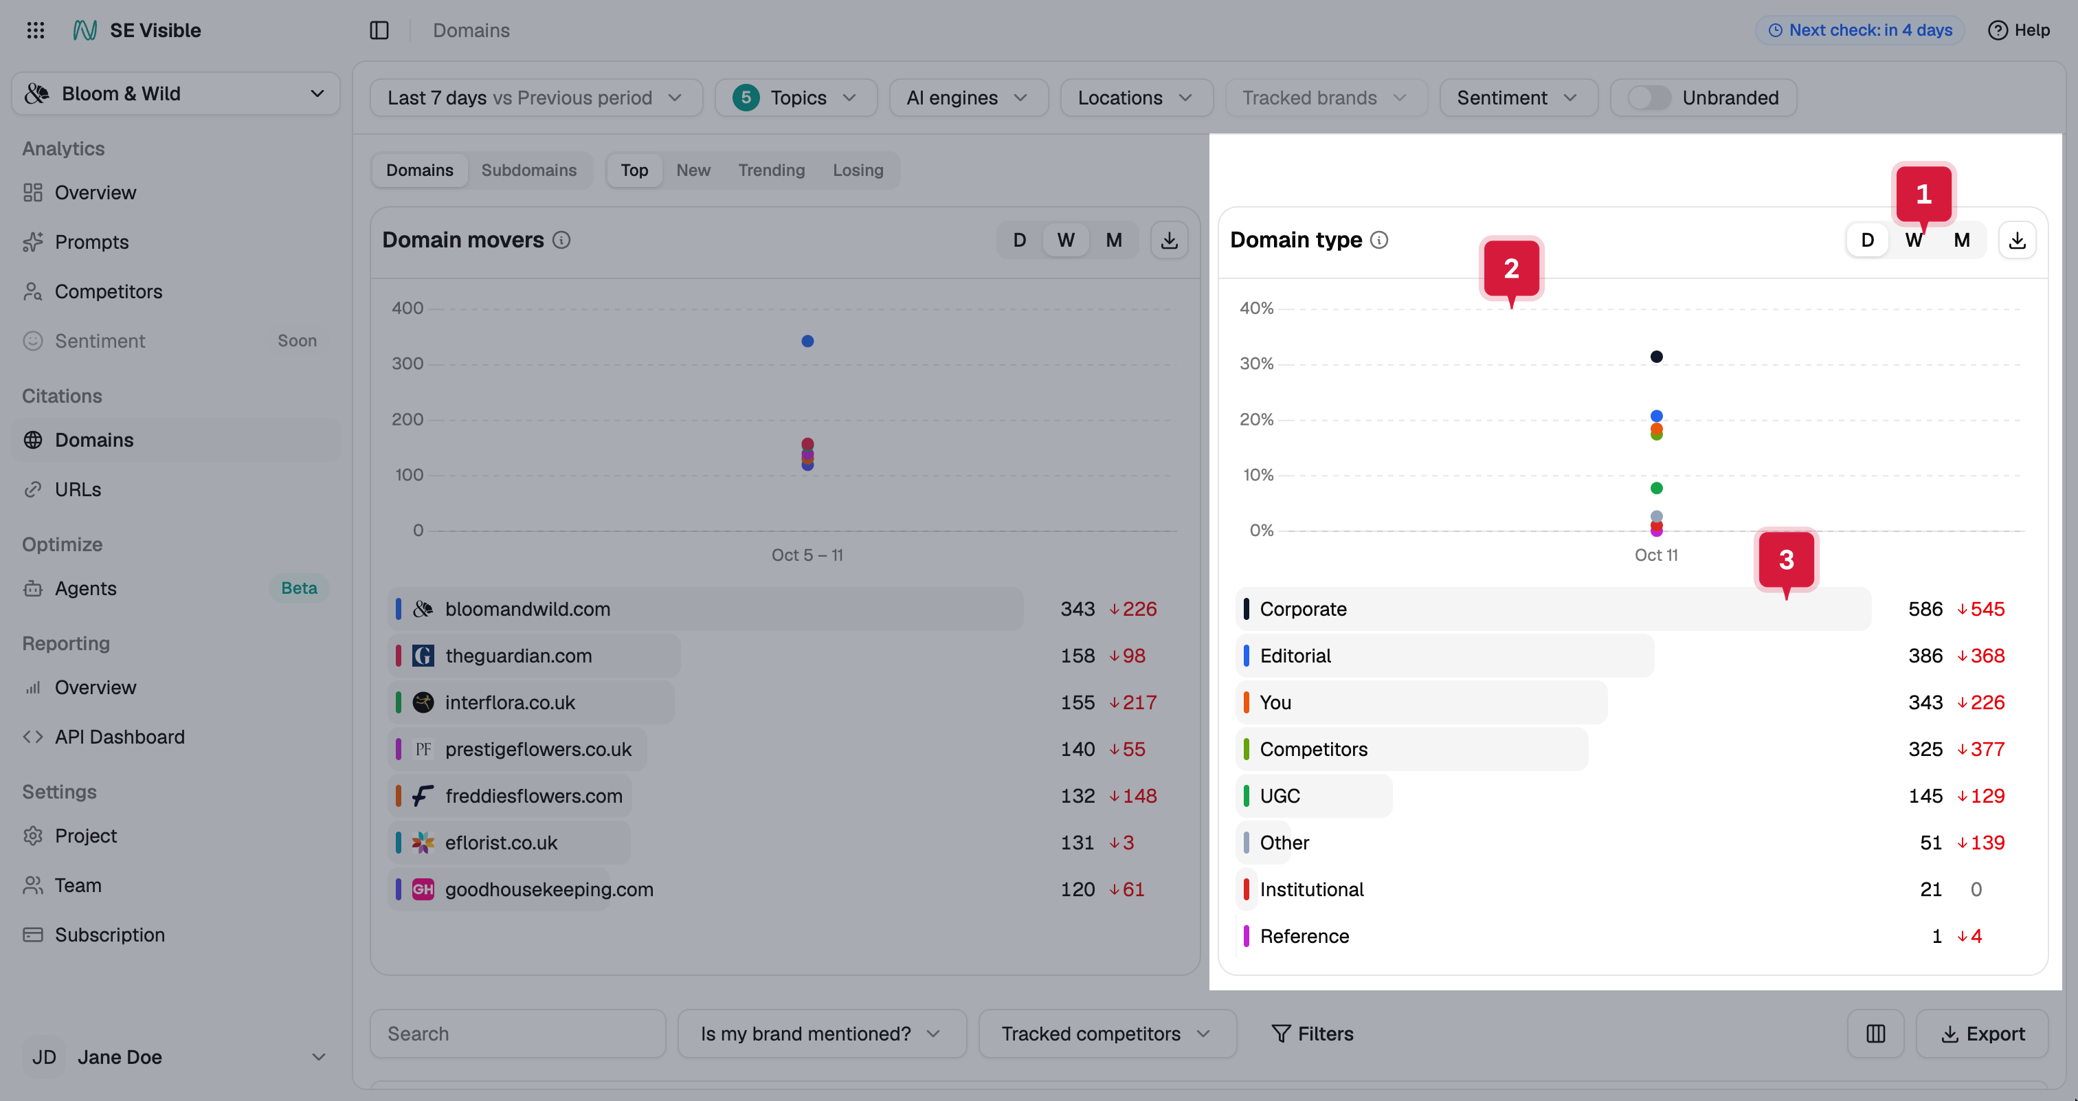The height and width of the screenshot is (1101, 2078).
Task: Click the goodhousekeeping.com GH favicon
Action: (x=423, y=890)
